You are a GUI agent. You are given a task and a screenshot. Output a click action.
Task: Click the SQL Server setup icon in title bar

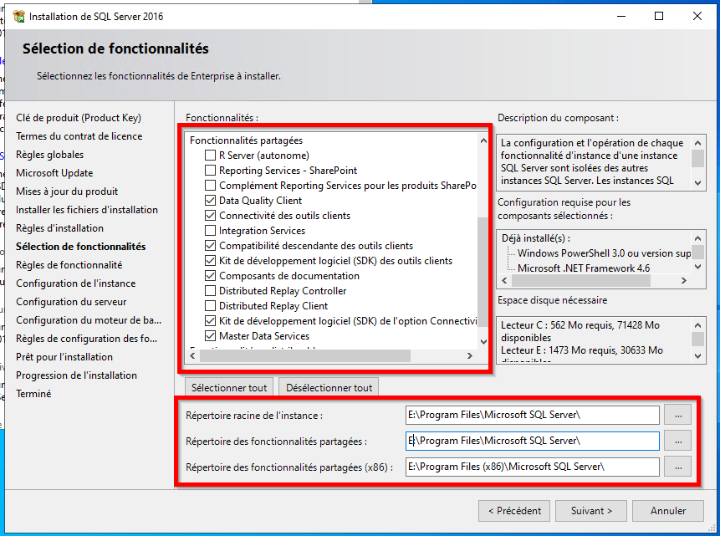pyautogui.click(x=19, y=17)
